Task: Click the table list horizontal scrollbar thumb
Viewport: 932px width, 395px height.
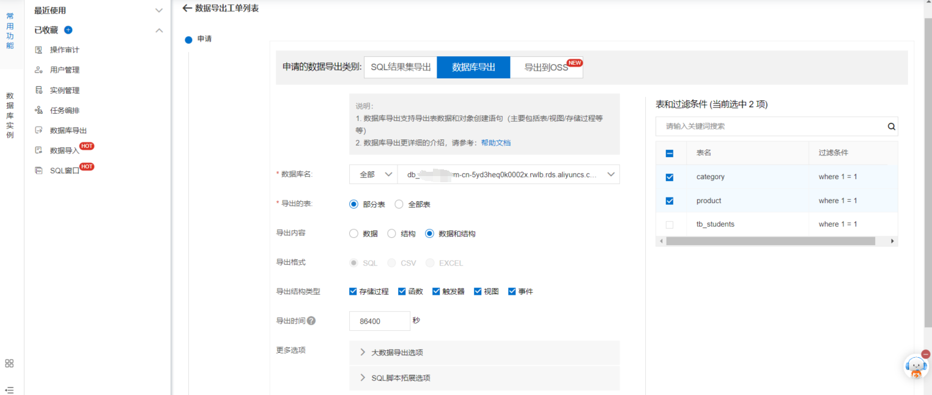Action: 771,242
